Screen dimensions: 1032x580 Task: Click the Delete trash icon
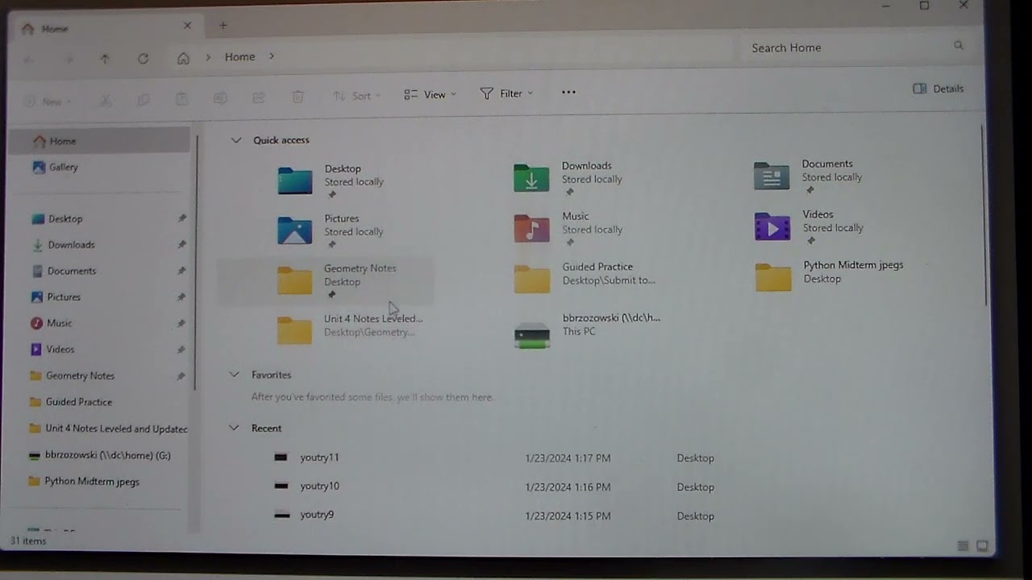click(298, 97)
